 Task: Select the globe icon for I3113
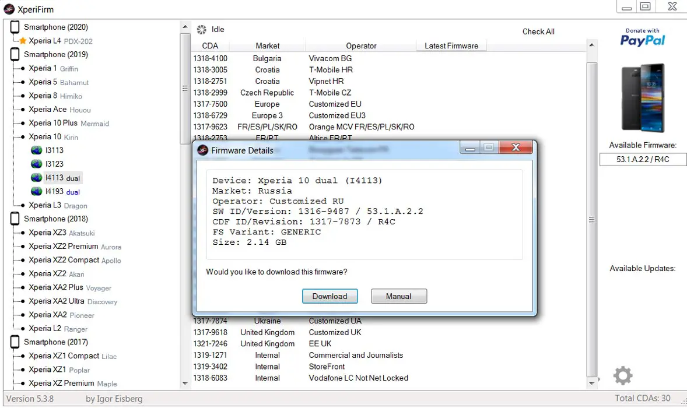[36, 150]
